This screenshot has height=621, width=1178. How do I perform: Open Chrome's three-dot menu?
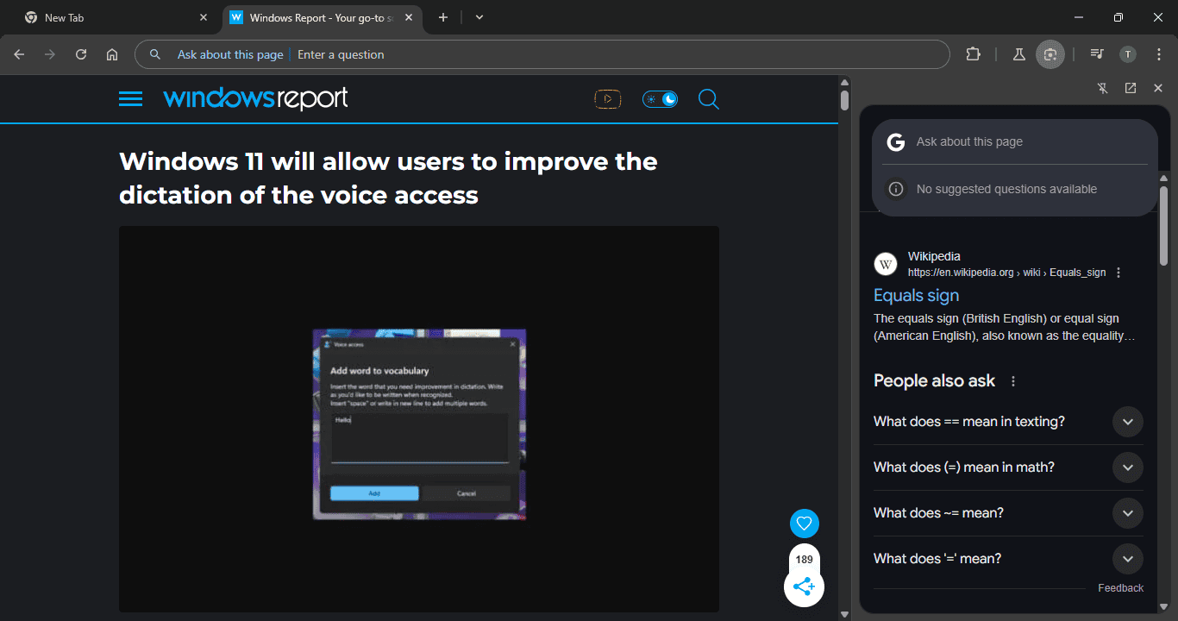(1159, 54)
